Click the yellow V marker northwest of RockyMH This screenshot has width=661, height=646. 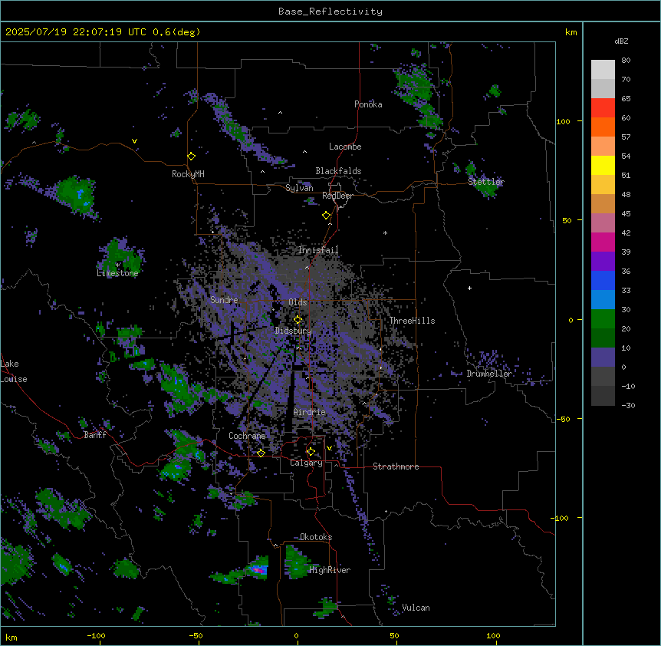(134, 141)
